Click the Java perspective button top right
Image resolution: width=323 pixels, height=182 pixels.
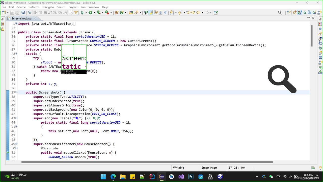(299, 12)
